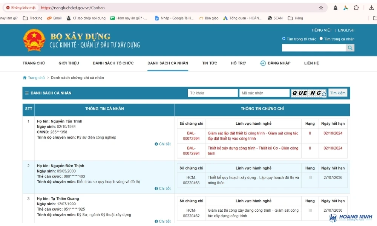Open the browser extensions puzzle icon

click(356, 8)
